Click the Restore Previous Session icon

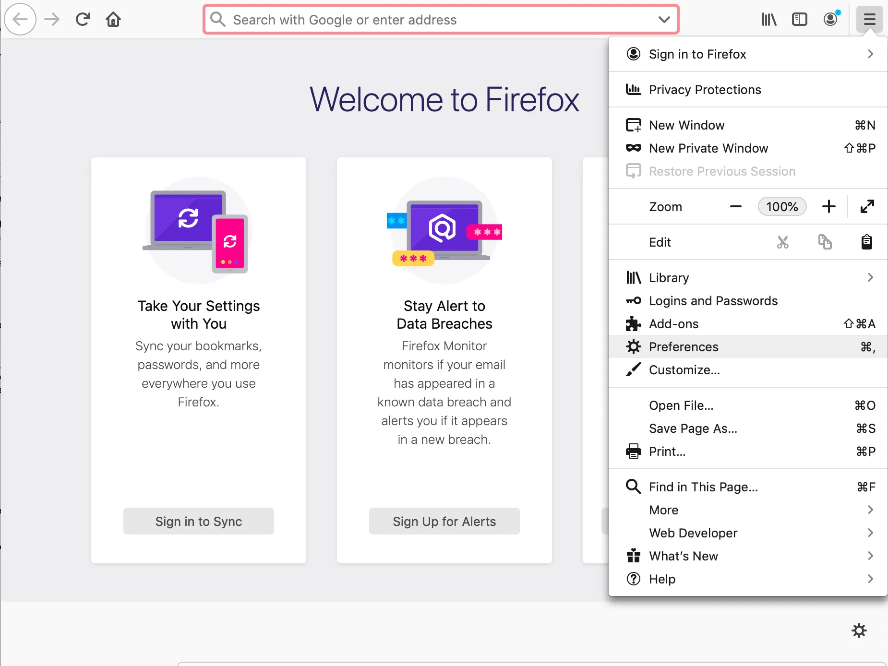pyautogui.click(x=634, y=171)
